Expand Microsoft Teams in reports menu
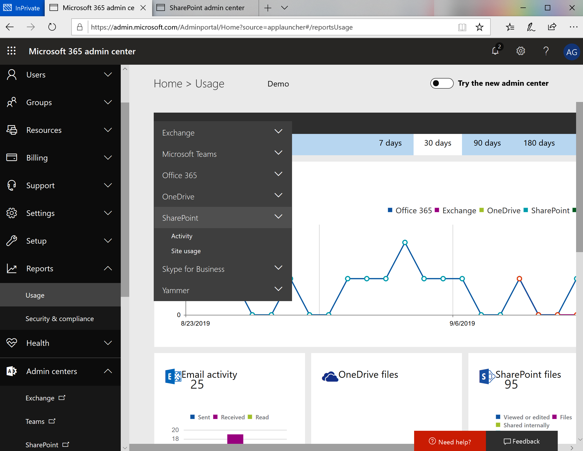The width and height of the screenshot is (583, 451). 223,154
